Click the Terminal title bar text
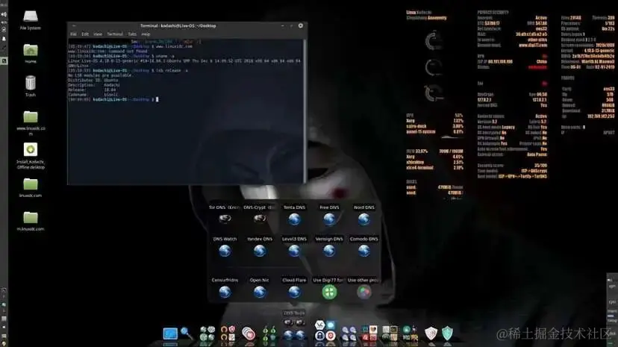The width and height of the screenshot is (618, 347). [178, 25]
